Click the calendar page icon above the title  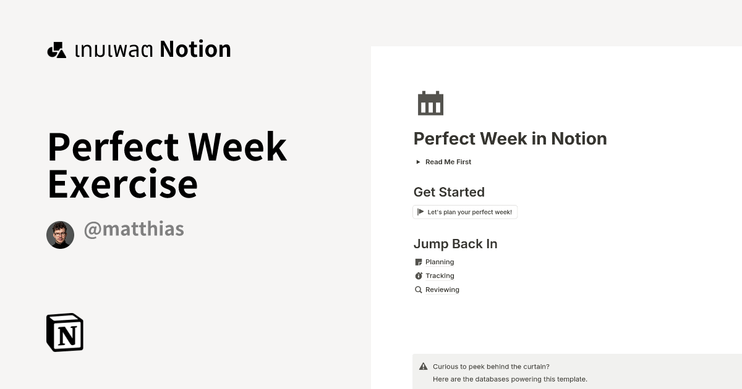point(430,102)
